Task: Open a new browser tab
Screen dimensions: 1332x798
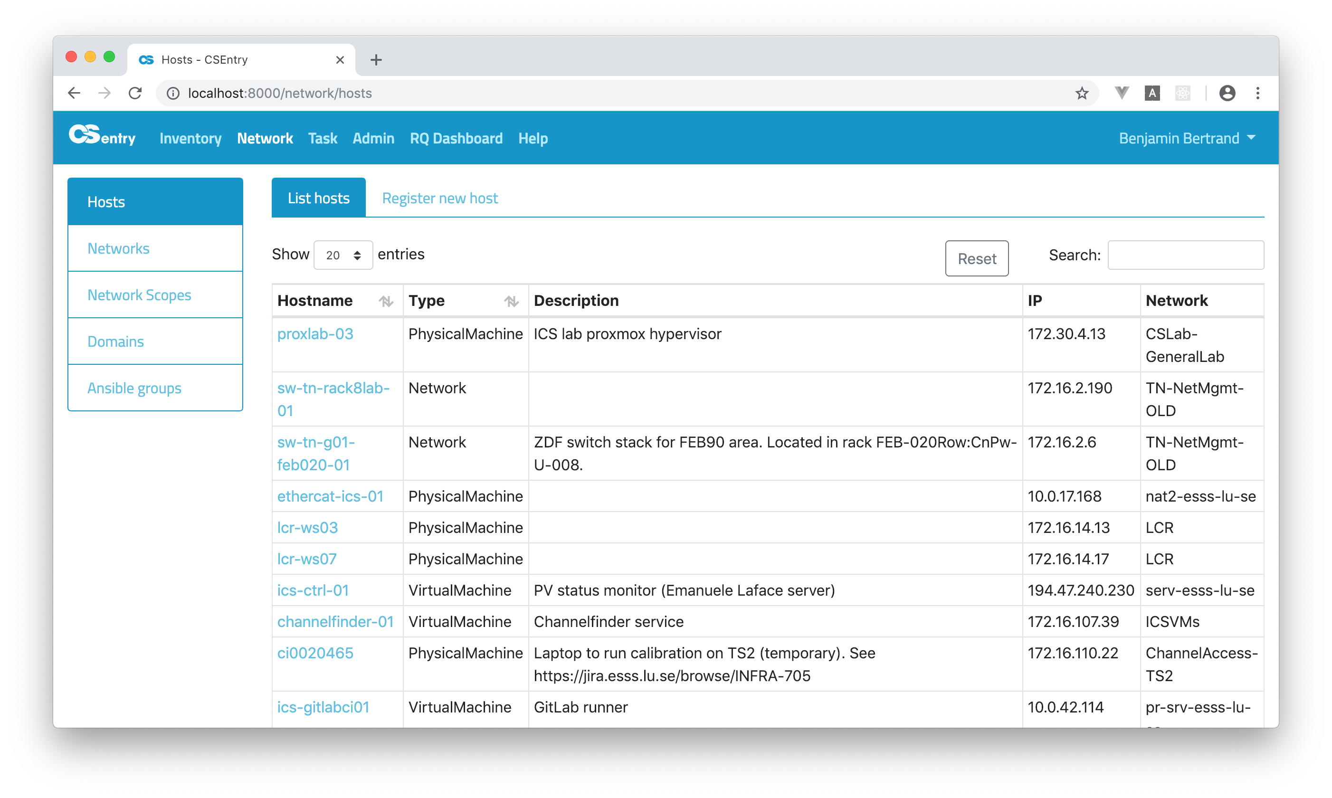Action: click(x=376, y=60)
